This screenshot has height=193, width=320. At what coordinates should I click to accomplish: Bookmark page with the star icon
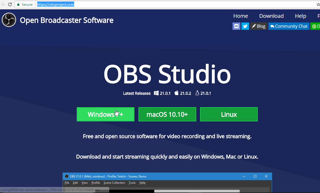[318, 4]
